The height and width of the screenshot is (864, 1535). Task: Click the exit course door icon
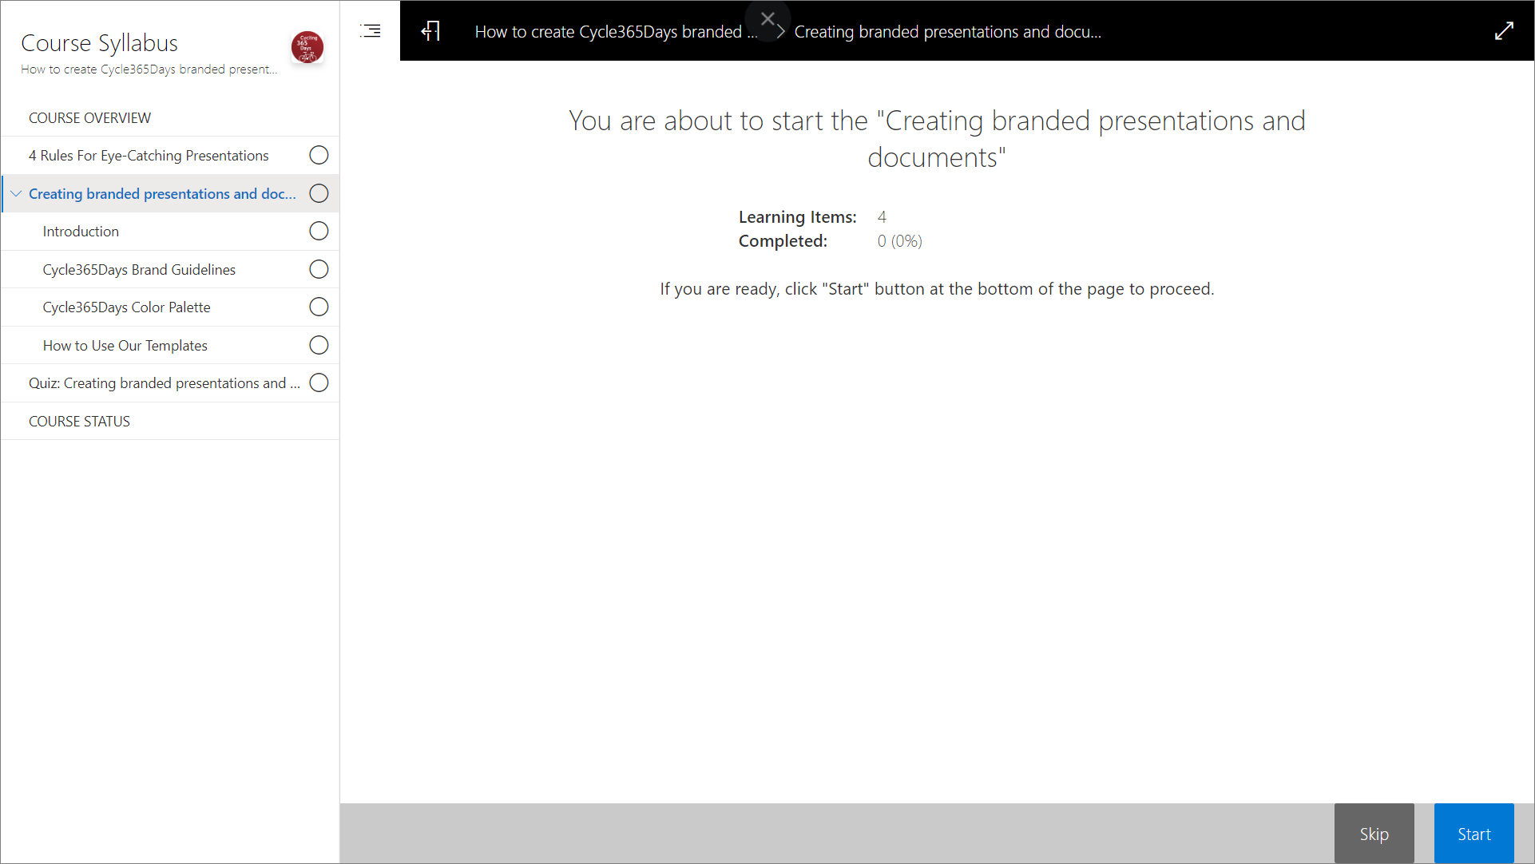[x=430, y=31]
